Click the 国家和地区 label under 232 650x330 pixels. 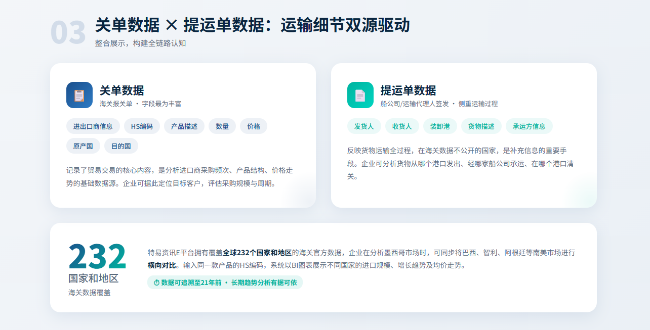coord(93,278)
